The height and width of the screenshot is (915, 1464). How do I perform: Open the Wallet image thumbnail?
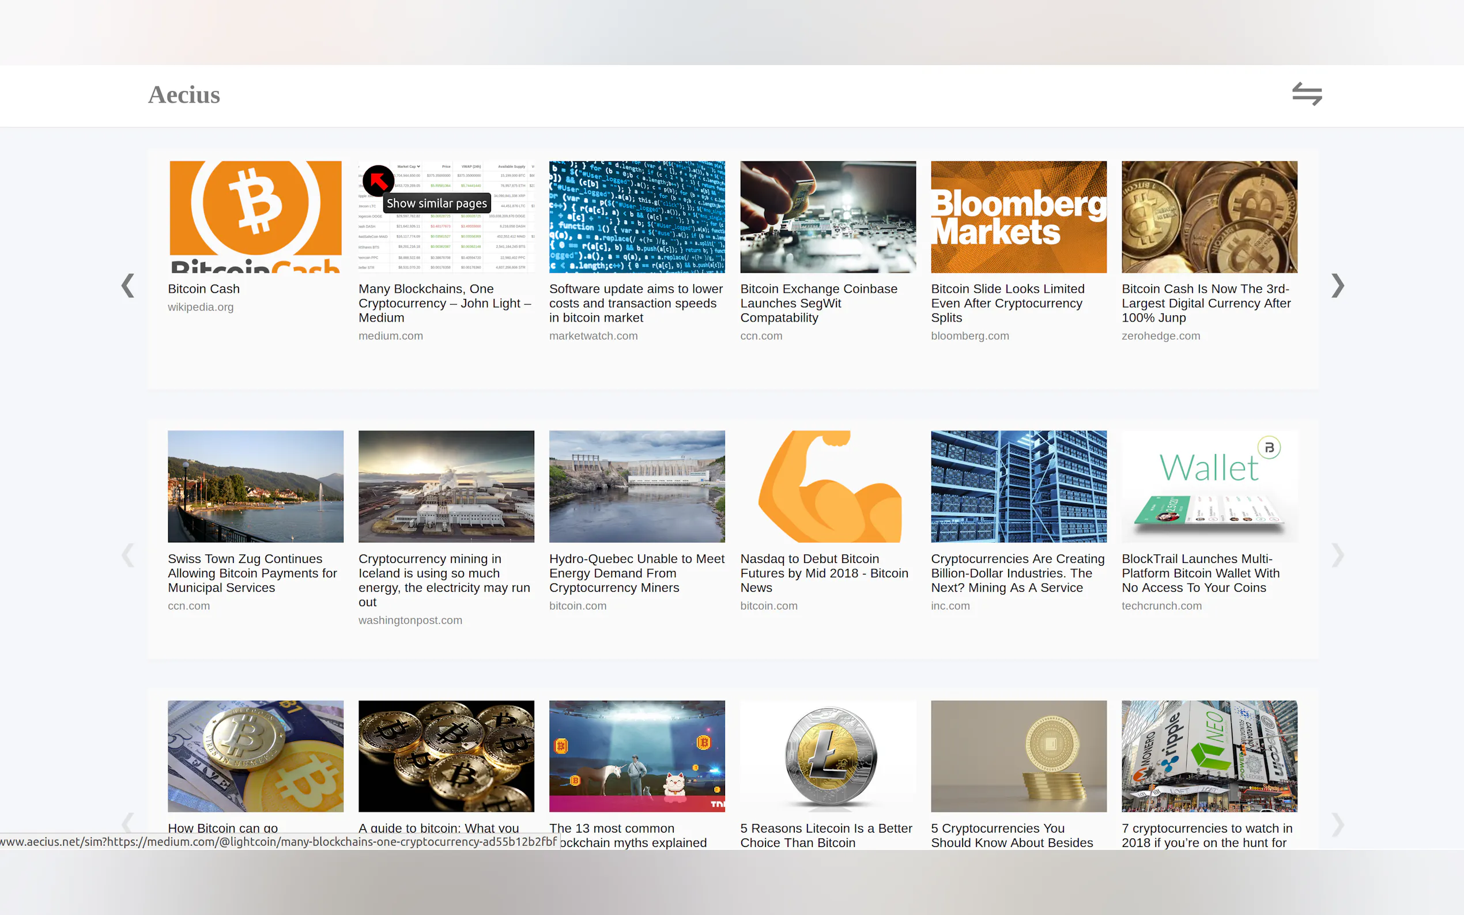(1209, 486)
